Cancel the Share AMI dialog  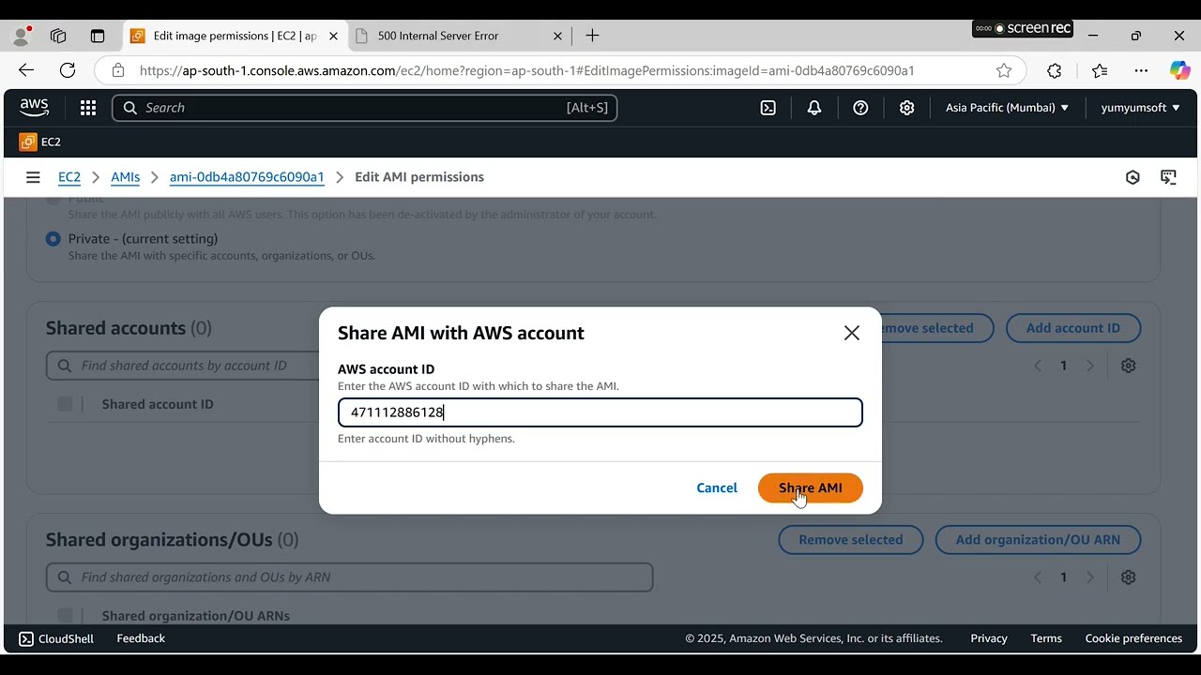tap(717, 487)
